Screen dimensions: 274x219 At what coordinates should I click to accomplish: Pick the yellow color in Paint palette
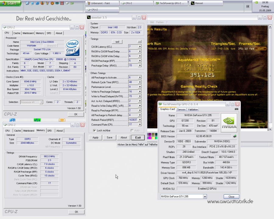[x=153, y=137]
